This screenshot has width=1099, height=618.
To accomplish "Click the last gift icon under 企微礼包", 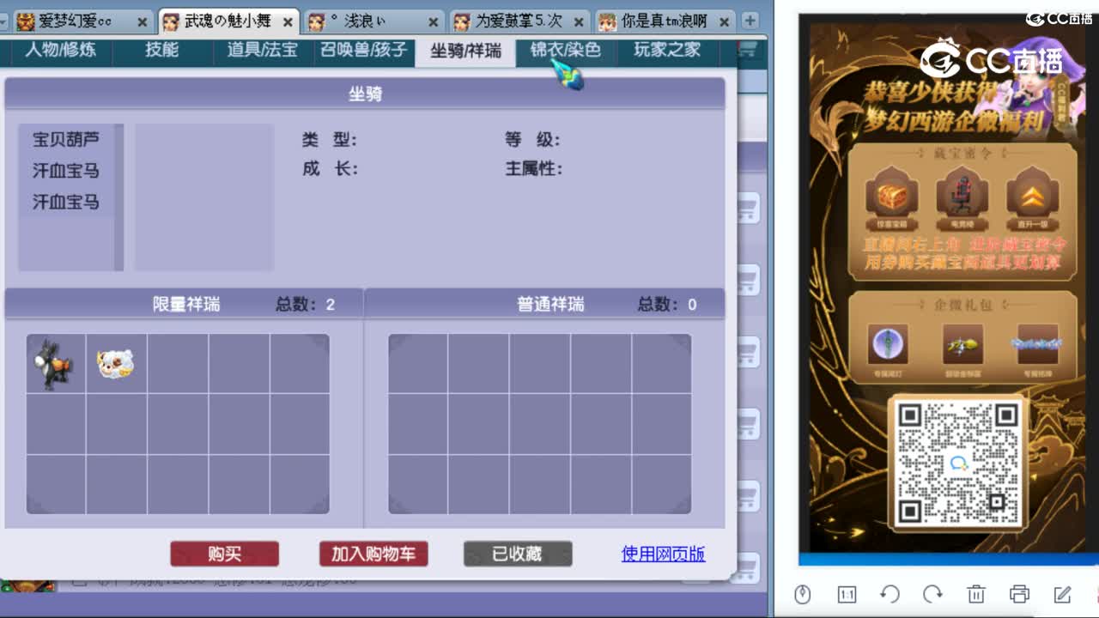I will point(1037,345).
